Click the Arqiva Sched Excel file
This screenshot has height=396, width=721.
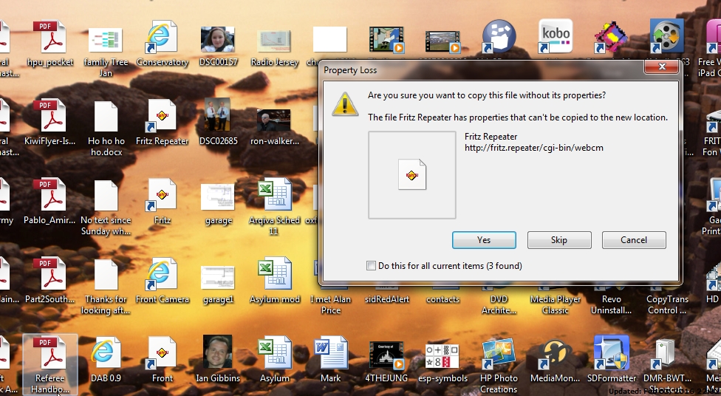274,197
